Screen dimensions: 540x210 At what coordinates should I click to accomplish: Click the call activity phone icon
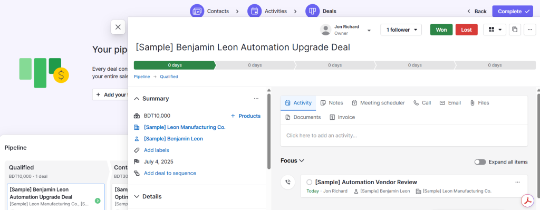(x=287, y=182)
